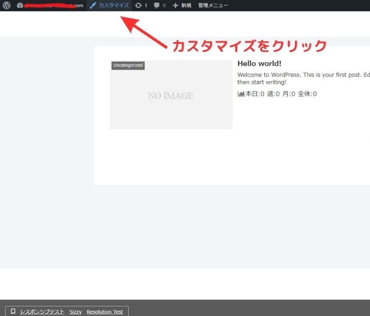
Task: Click the Uncategorized category label
Action: [128, 65]
